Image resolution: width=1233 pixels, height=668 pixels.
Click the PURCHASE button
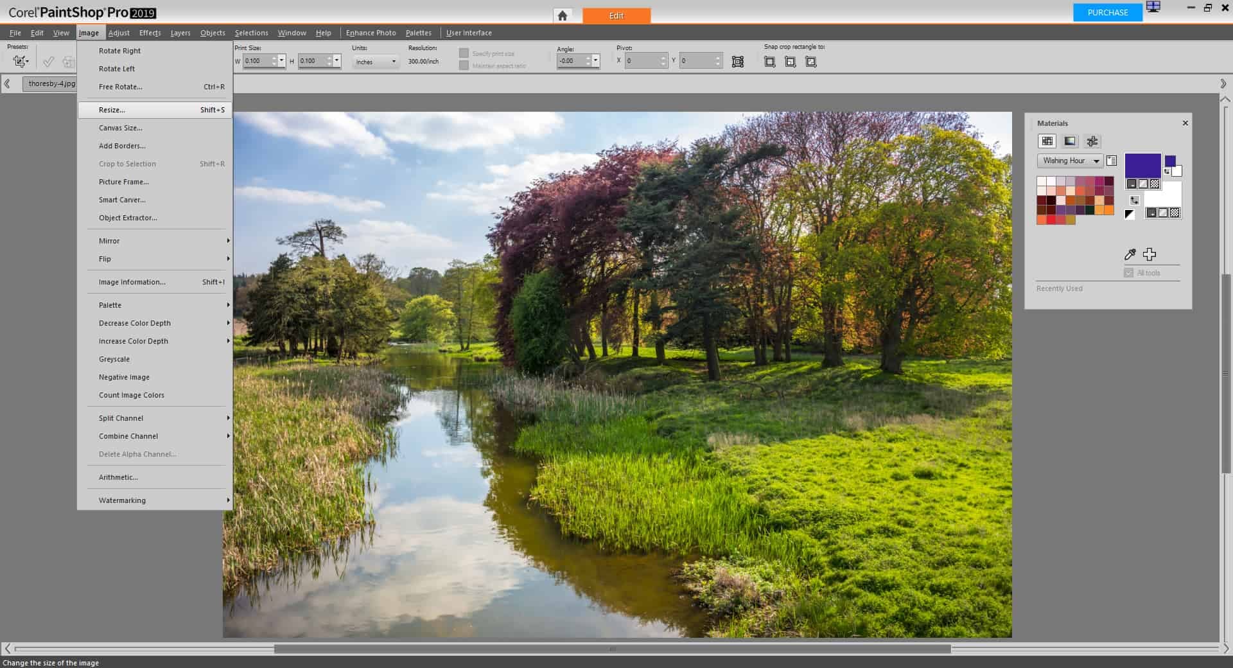click(x=1106, y=12)
